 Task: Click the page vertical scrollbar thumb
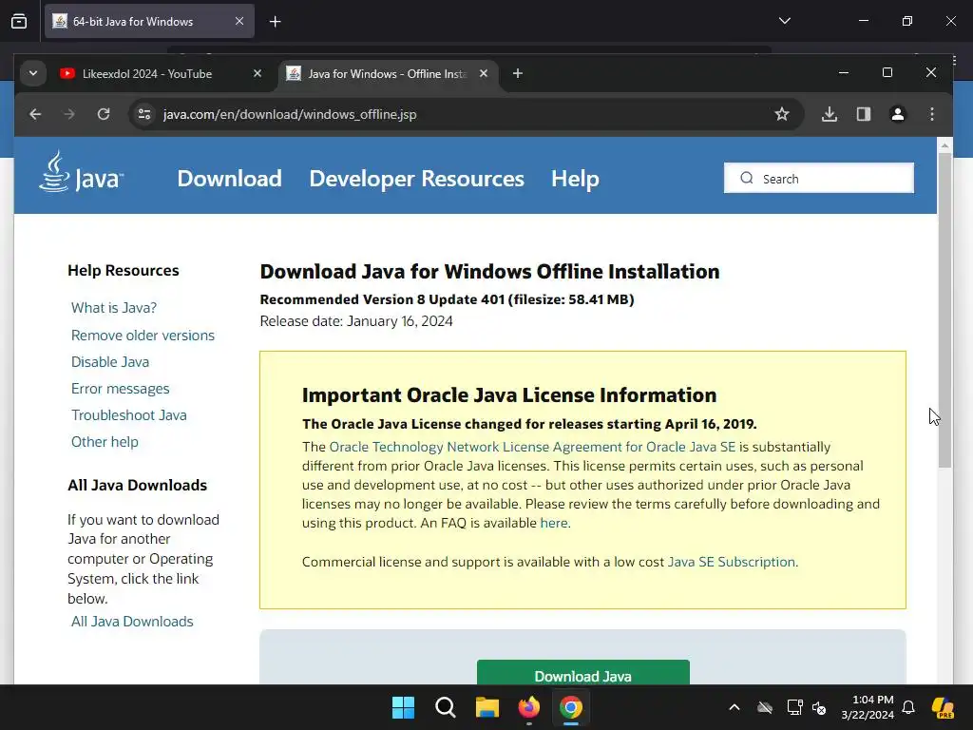pyautogui.click(x=944, y=311)
